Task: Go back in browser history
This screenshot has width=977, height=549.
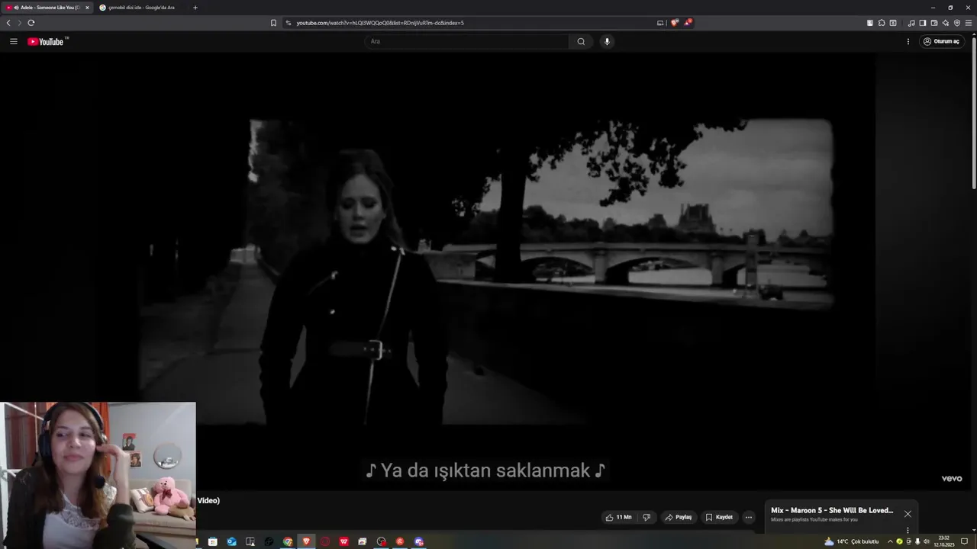Action: coord(8,23)
